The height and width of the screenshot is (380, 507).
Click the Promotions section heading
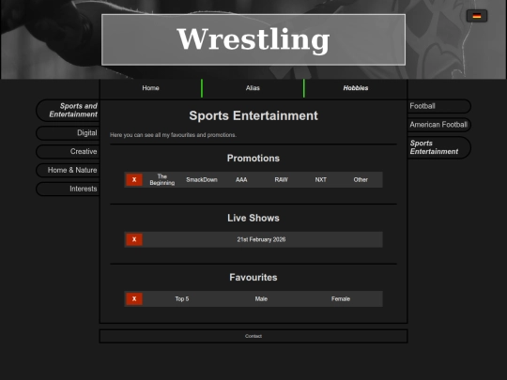point(253,158)
